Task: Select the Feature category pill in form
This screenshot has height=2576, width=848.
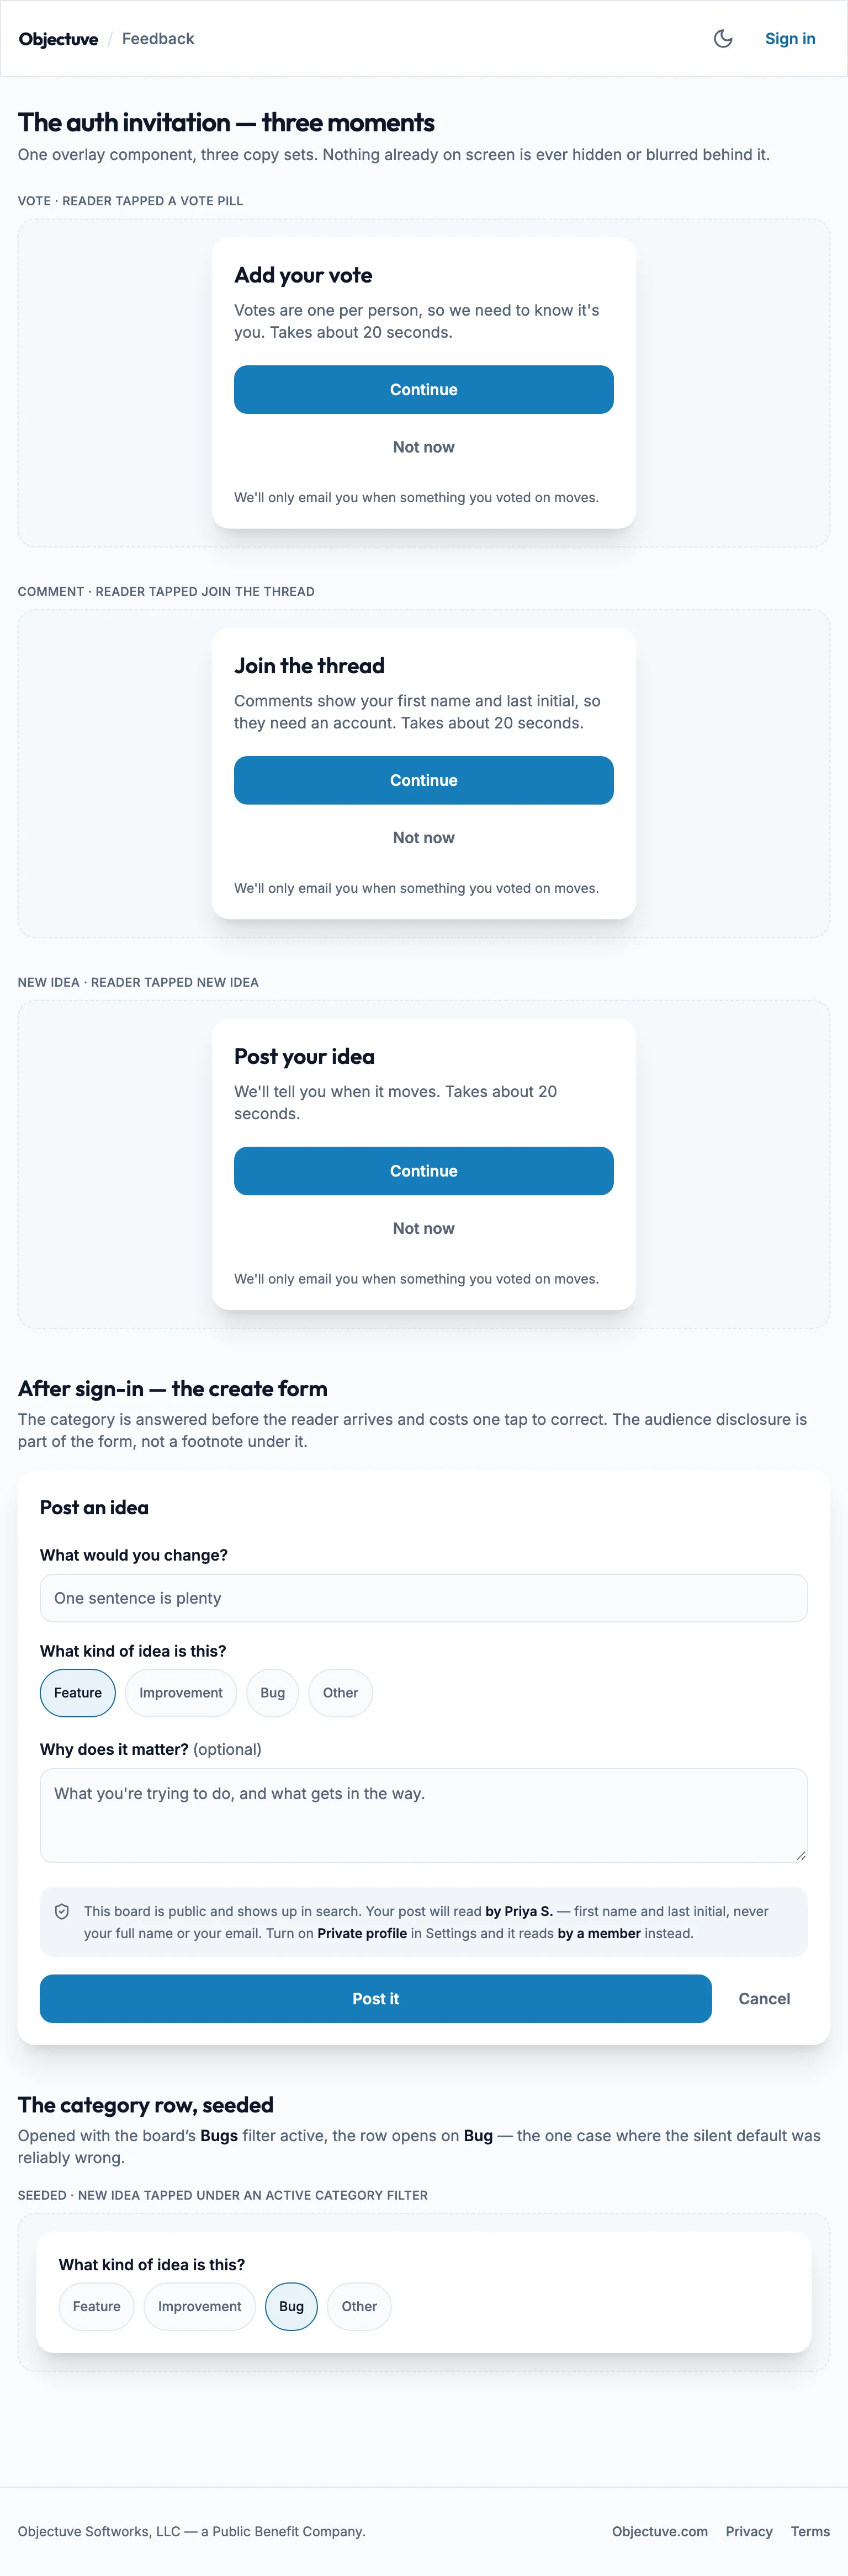Action: 78,1693
